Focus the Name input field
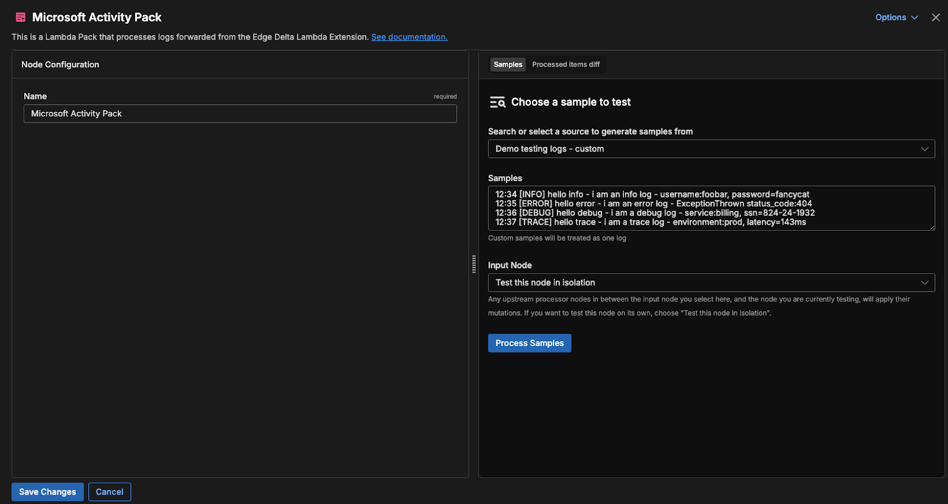The height and width of the screenshot is (504, 948). tap(240, 114)
